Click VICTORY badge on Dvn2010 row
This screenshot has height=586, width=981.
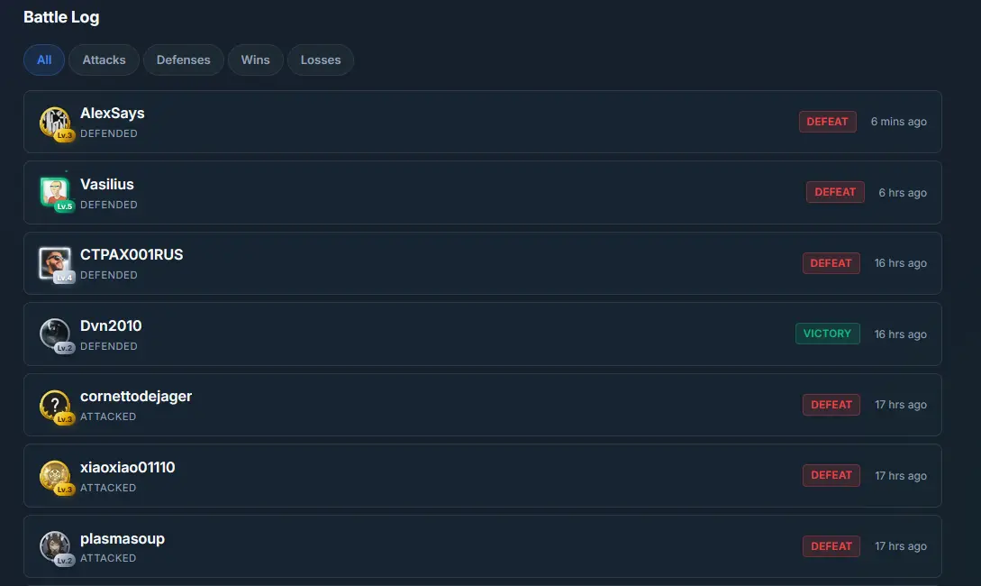pos(827,334)
